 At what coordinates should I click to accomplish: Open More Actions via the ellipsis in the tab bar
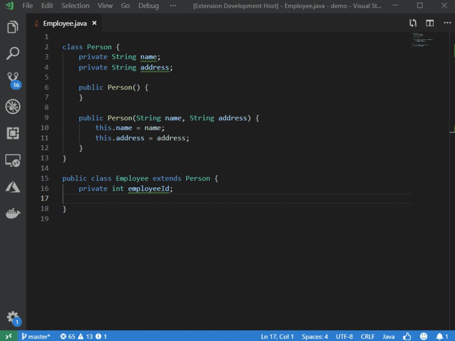pyautogui.click(x=447, y=23)
